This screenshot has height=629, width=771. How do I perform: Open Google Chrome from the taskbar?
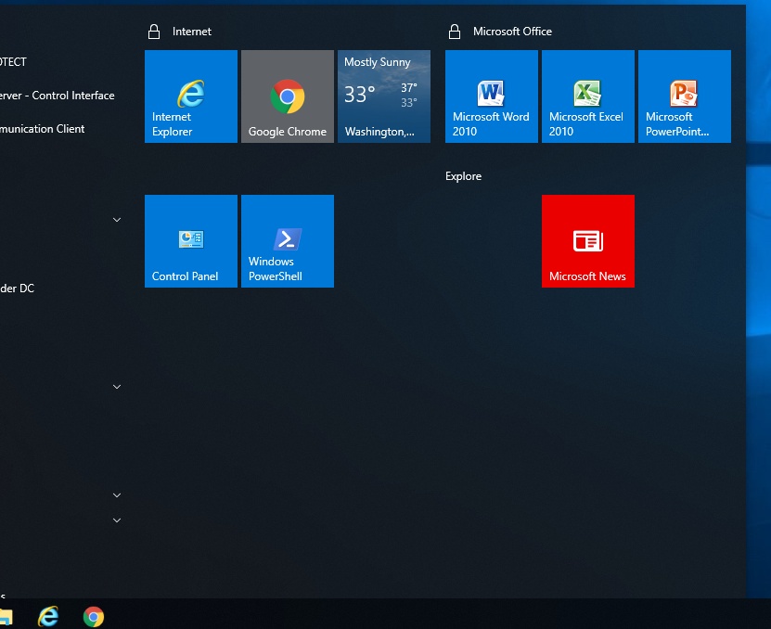coord(94,617)
